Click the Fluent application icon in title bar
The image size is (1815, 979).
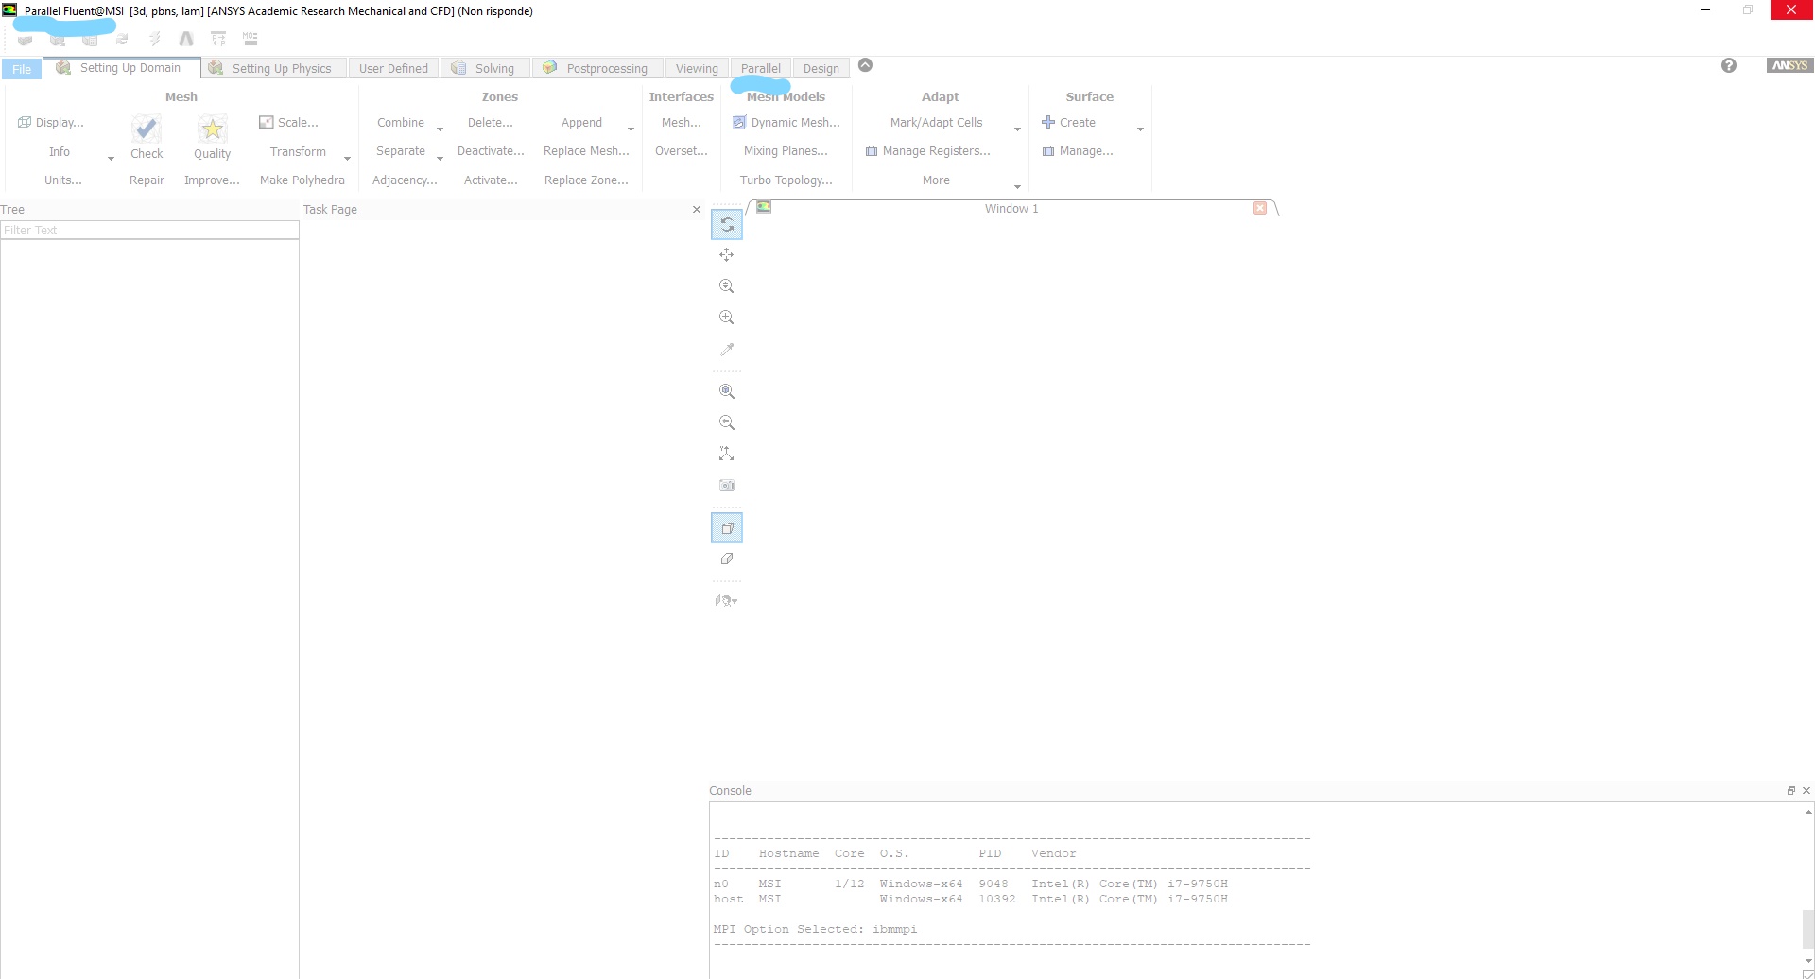click(x=9, y=10)
